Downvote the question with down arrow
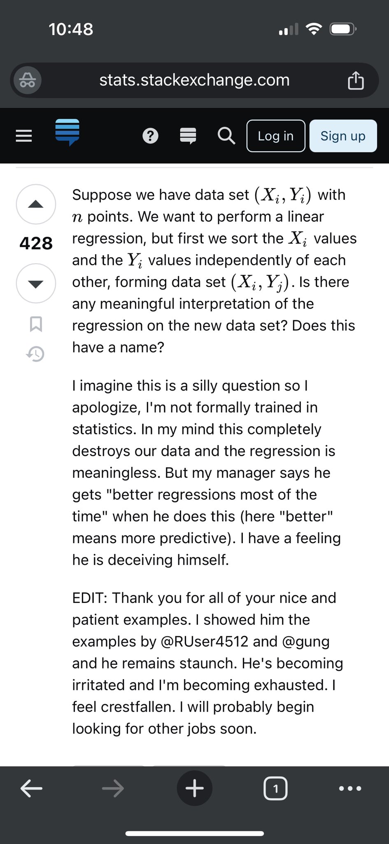This screenshot has width=389, height=844. (x=36, y=284)
